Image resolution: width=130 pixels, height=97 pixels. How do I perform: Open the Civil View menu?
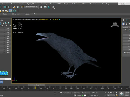click(x=84, y=4)
